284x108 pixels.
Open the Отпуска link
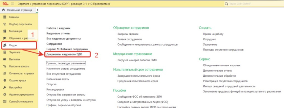coord(51,84)
